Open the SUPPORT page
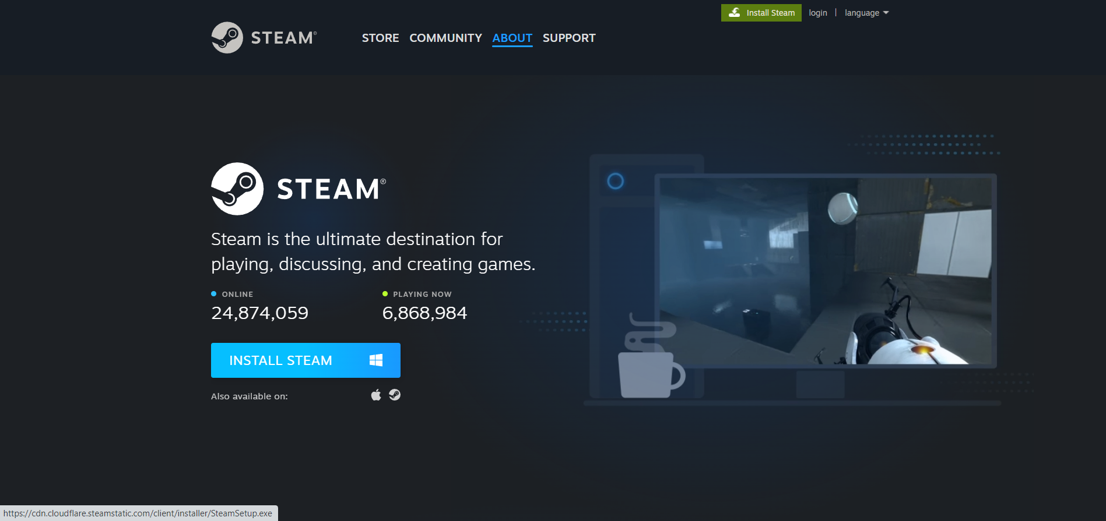 569,38
